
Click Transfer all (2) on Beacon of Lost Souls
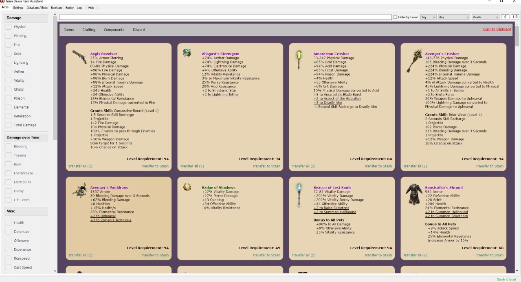click(x=303, y=255)
